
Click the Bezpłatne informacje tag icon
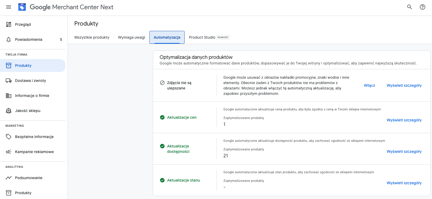(9, 137)
